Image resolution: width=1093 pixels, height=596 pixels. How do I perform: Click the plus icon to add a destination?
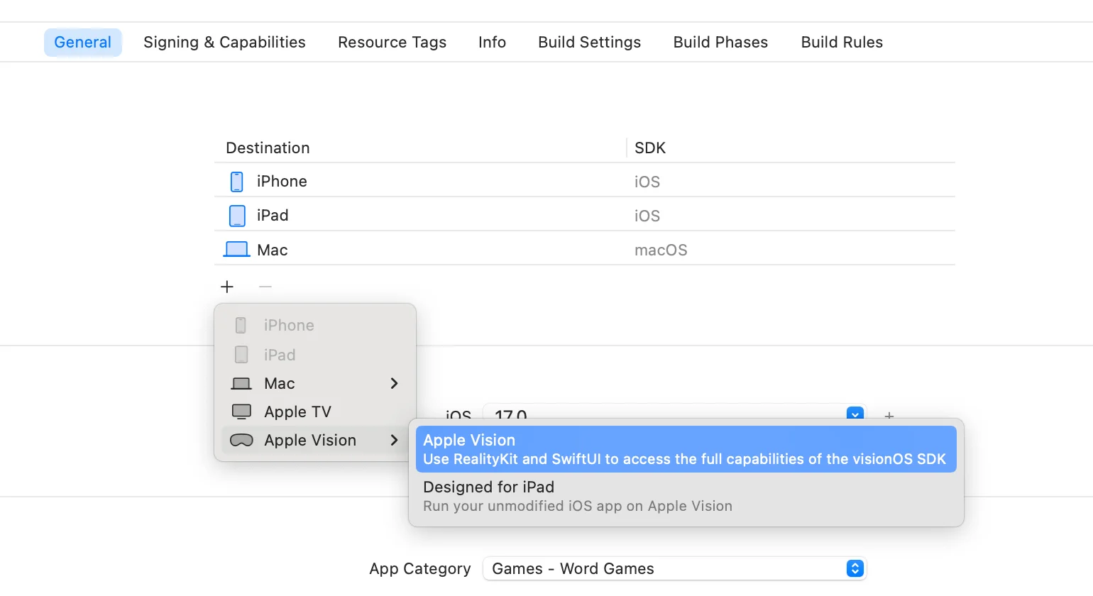coord(226,287)
